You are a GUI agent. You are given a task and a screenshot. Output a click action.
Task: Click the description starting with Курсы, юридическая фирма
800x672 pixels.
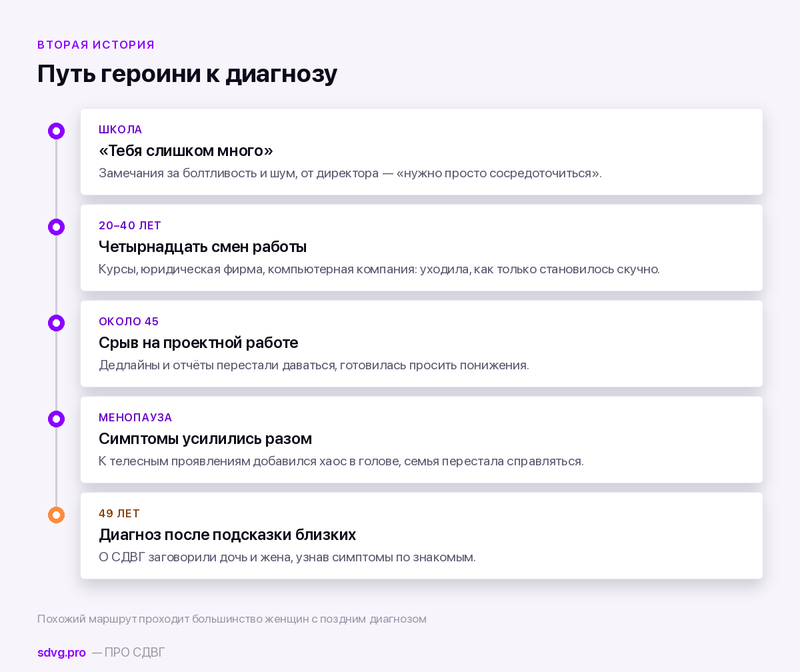(379, 269)
